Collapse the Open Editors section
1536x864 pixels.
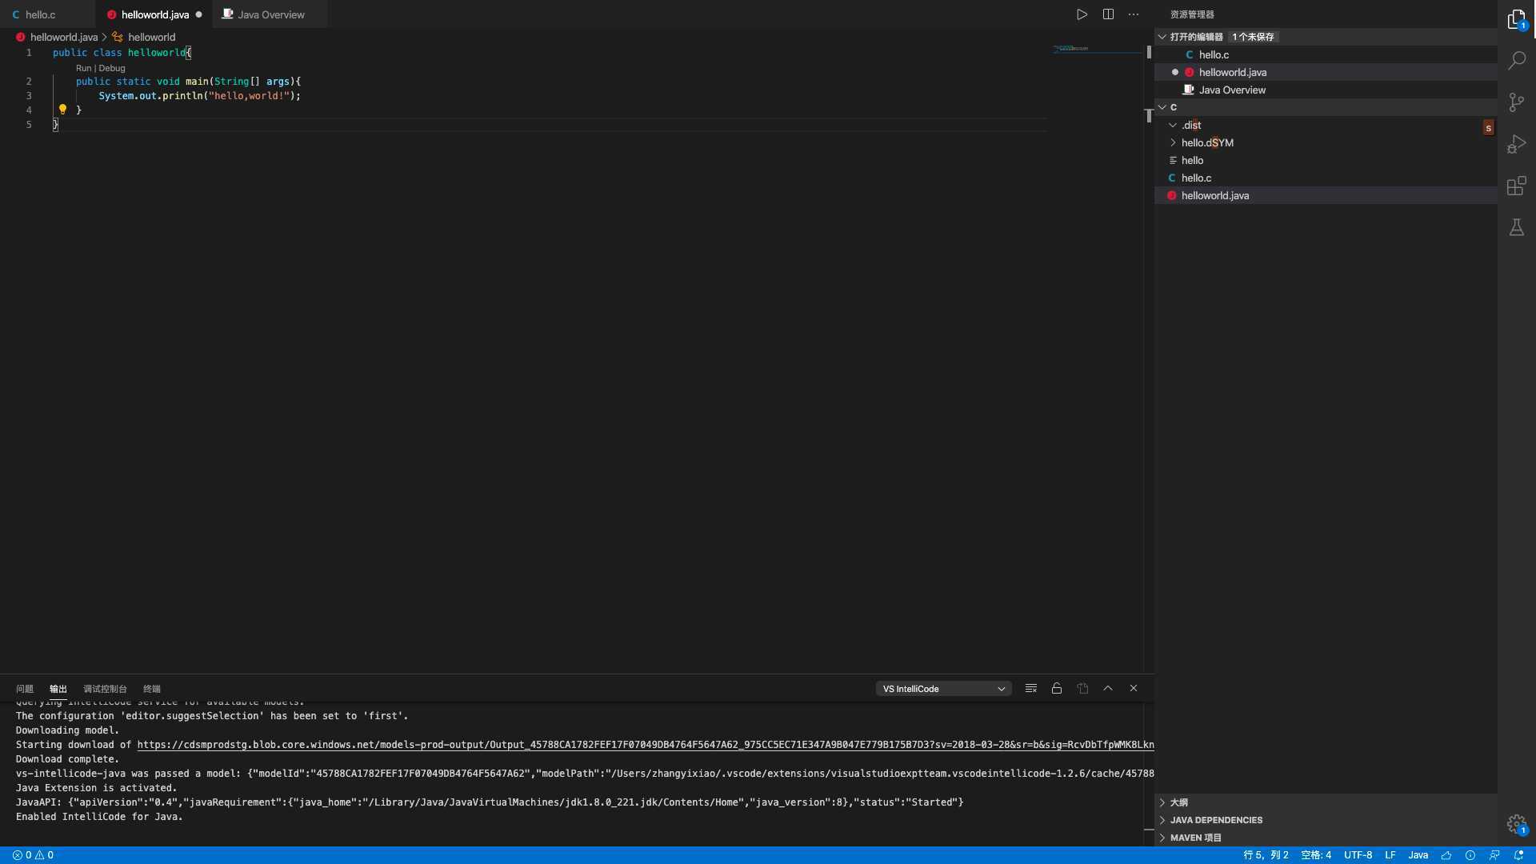[1162, 37]
